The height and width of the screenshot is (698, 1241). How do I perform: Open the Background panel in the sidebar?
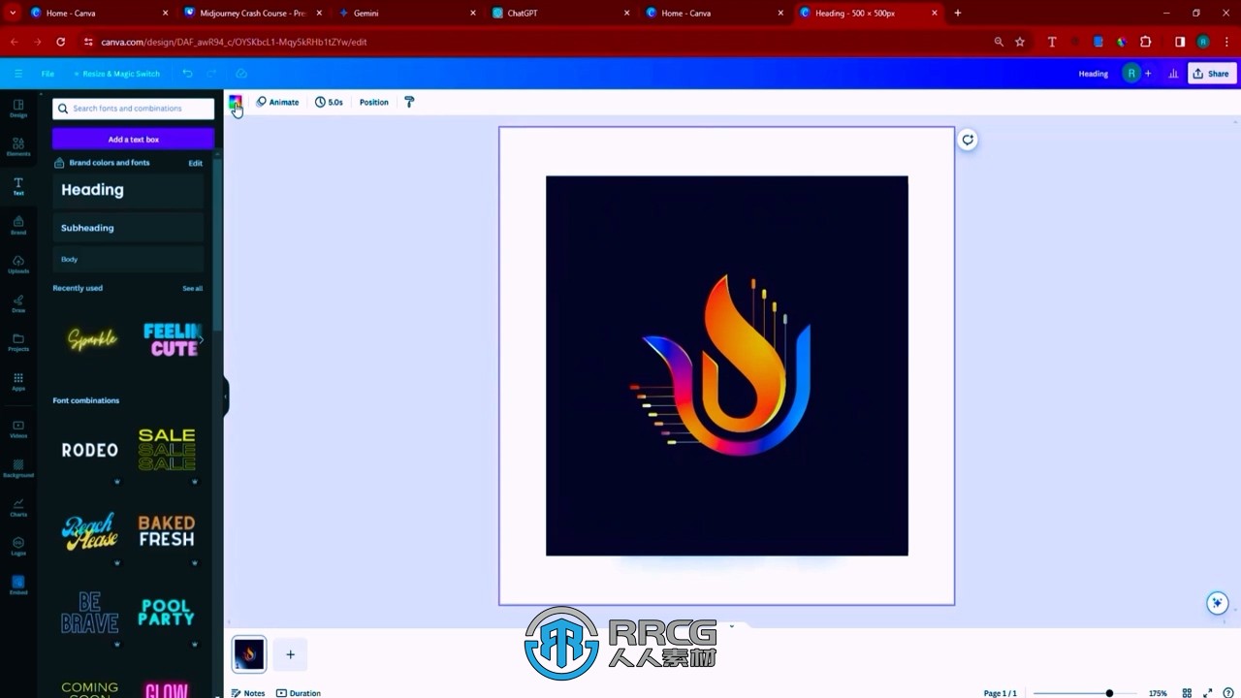[x=18, y=467]
